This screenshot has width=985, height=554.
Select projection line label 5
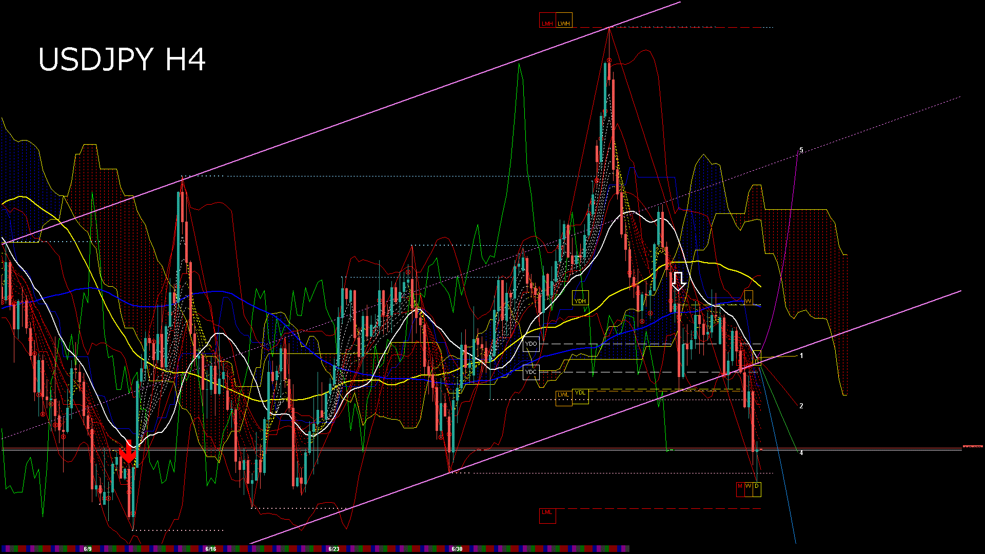point(801,150)
